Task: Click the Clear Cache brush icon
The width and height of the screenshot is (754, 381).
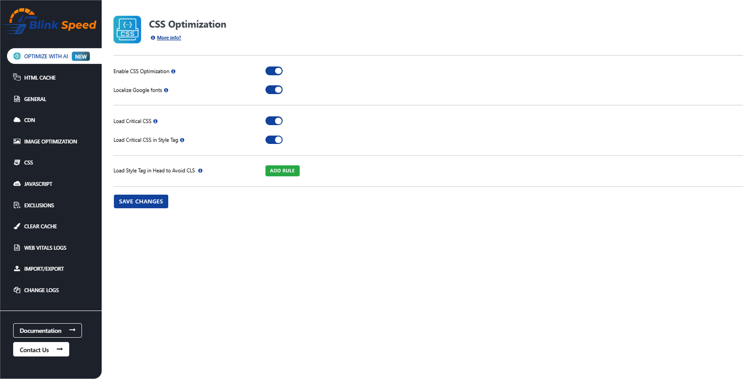Action: (x=17, y=226)
